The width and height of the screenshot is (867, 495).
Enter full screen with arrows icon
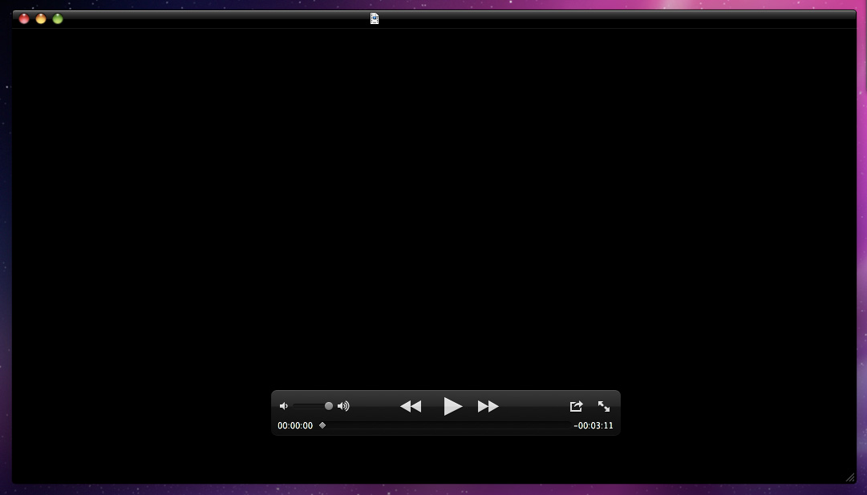604,406
